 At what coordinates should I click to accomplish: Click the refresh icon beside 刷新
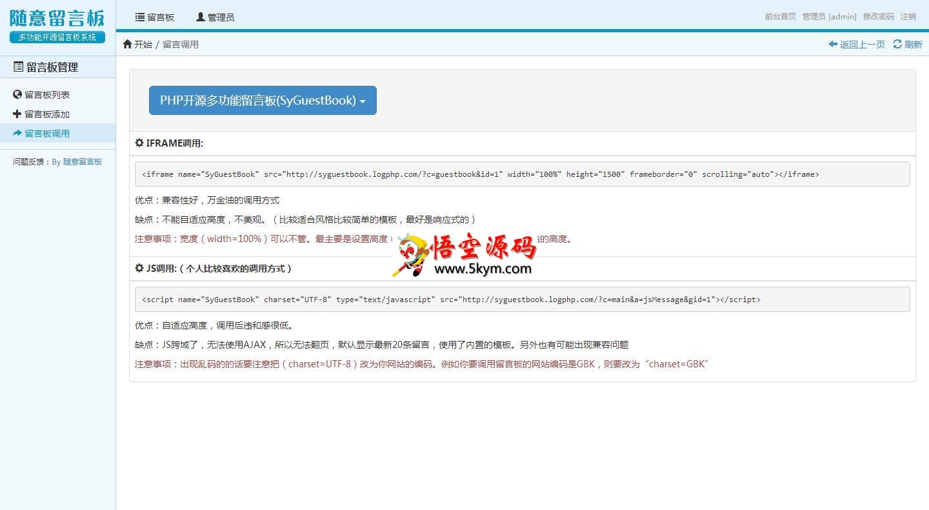point(897,44)
